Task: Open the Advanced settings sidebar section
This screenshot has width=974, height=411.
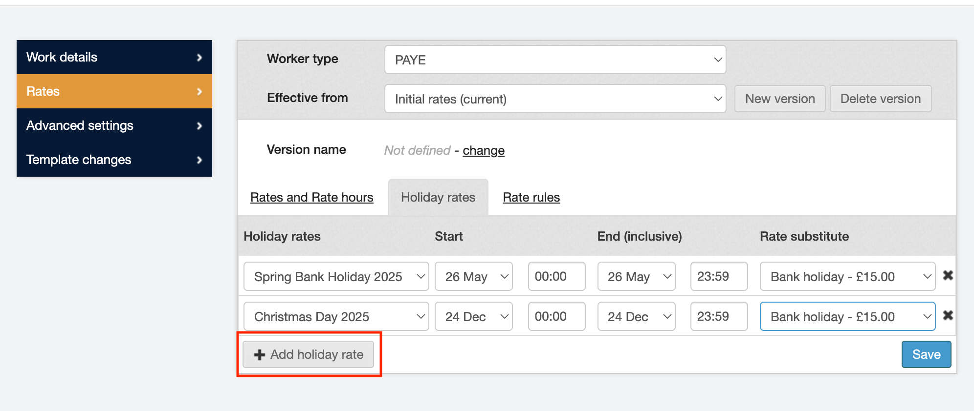Action: [114, 125]
